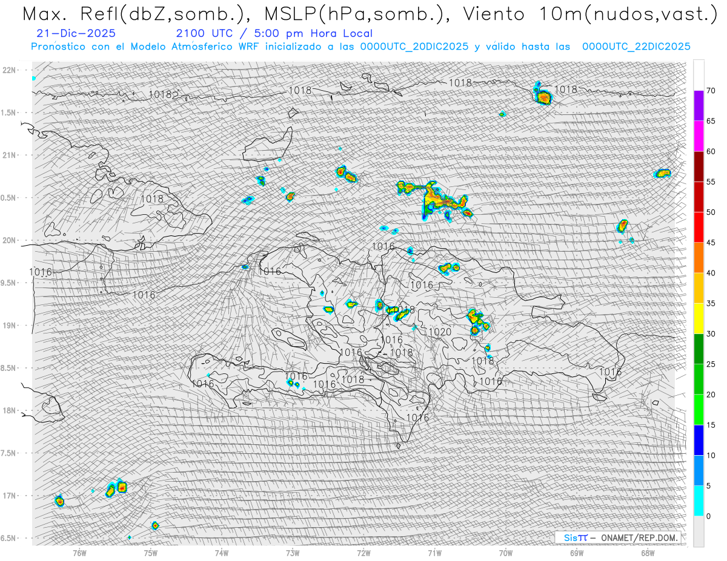Click the map title mentioning Max. Refl
The height and width of the screenshot is (561, 727).
click(x=370, y=14)
